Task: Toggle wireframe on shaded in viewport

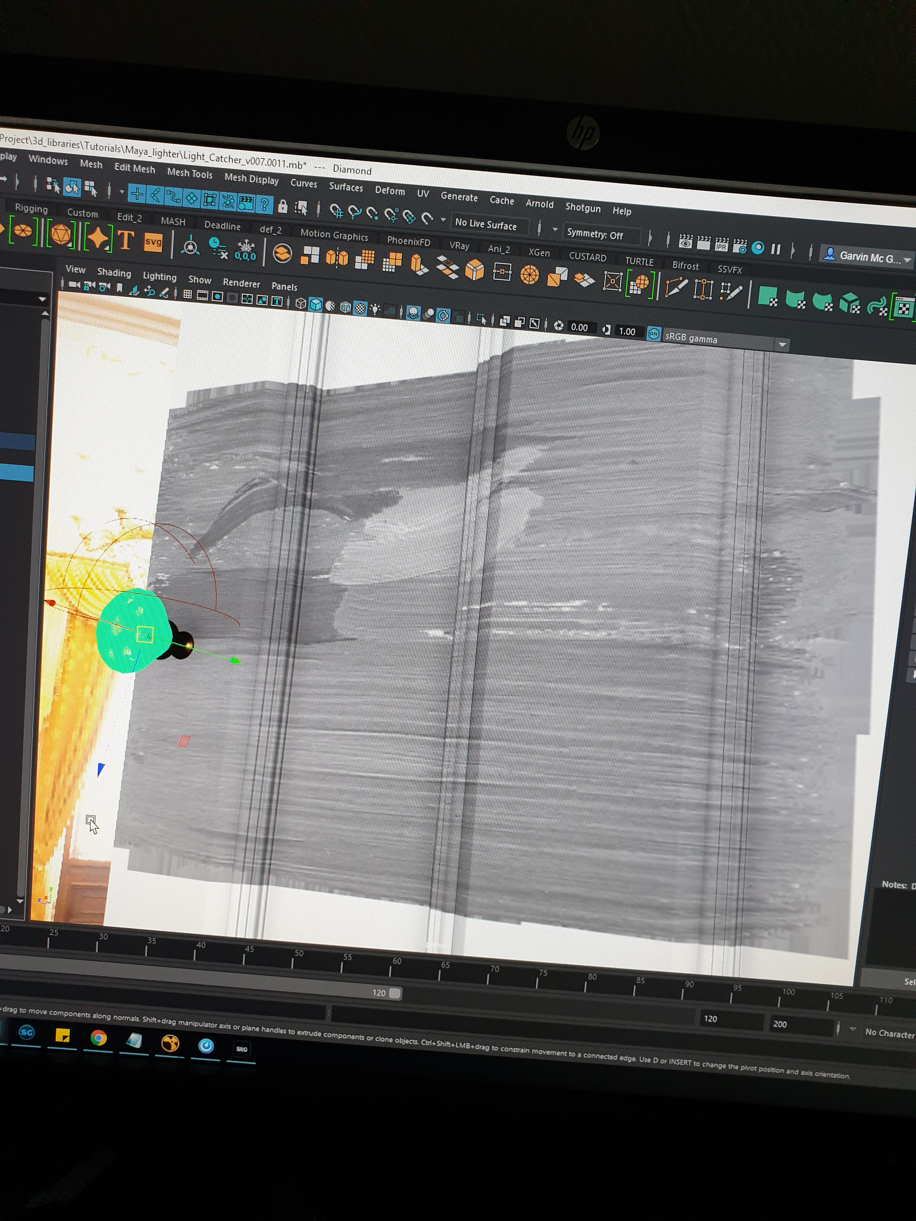Action: pos(346,307)
